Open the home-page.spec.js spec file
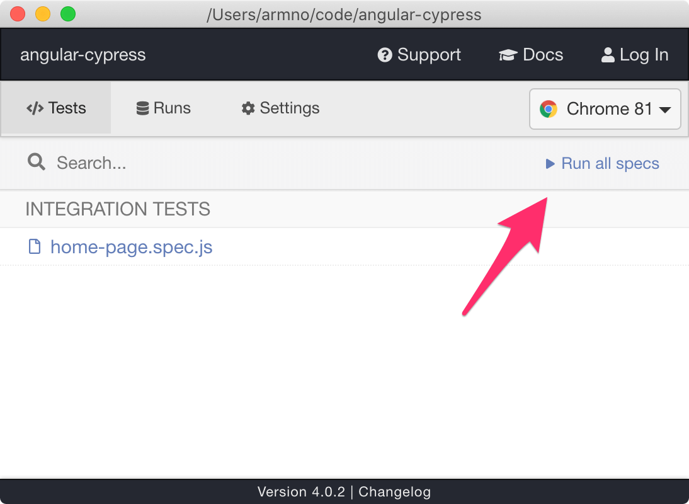Image resolution: width=689 pixels, height=504 pixels. pos(132,247)
